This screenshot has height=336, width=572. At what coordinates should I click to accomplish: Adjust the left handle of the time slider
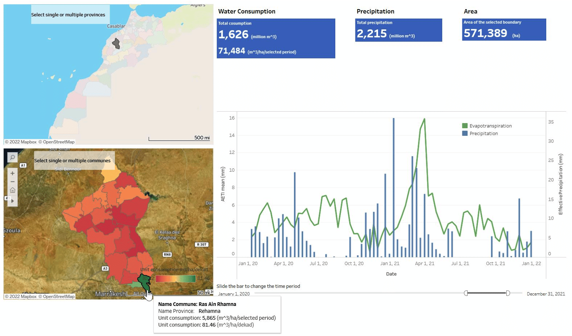466,293
